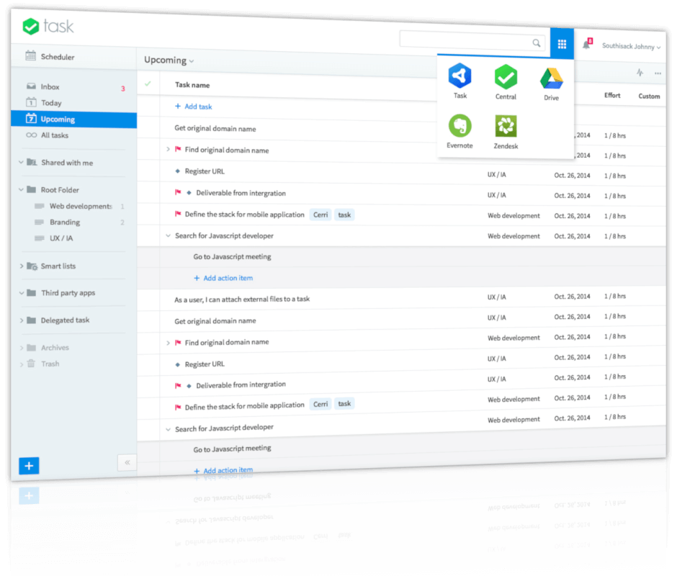The height and width of the screenshot is (576, 677).
Task: Open the Upcoming view dropdown
Action: pos(169,60)
